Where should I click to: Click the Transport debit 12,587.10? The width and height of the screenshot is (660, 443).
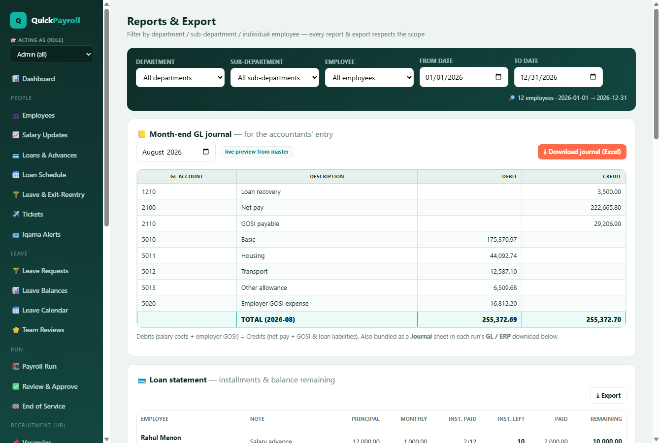(503, 272)
